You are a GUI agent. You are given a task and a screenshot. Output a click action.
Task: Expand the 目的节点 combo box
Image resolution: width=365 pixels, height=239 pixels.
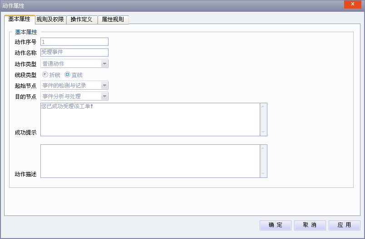[104, 96]
